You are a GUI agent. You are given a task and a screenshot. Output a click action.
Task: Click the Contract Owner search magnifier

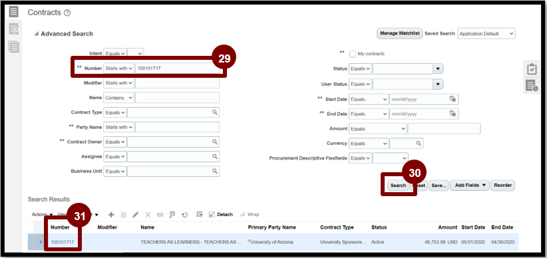(215, 142)
